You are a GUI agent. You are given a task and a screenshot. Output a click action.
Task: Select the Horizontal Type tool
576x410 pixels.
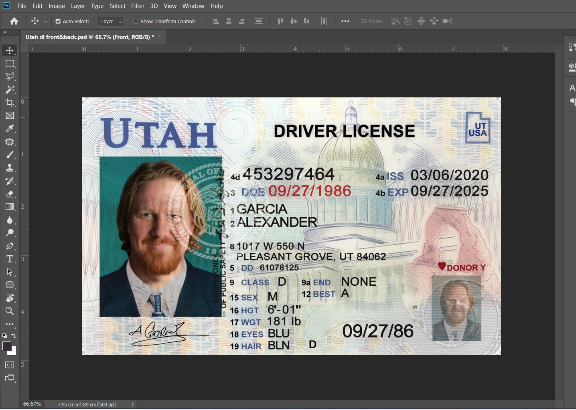click(x=10, y=259)
